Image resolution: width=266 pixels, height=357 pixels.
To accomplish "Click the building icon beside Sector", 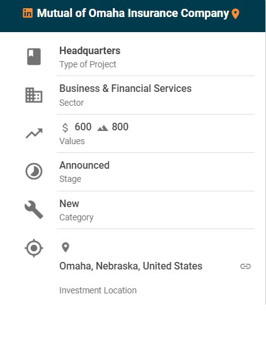I will (34, 95).
